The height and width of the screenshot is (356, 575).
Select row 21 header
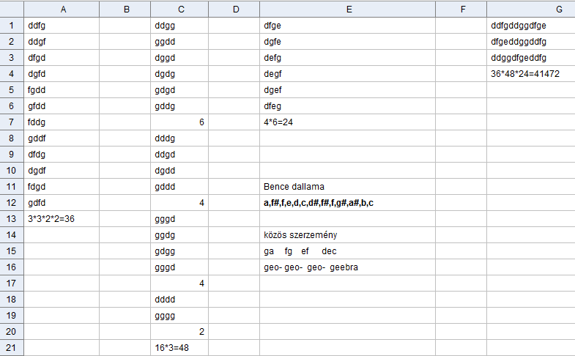[12, 347]
